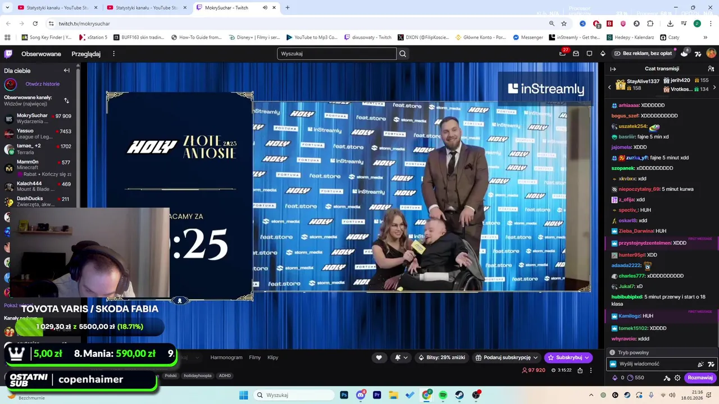Open Steam from the taskbar

[459, 395]
